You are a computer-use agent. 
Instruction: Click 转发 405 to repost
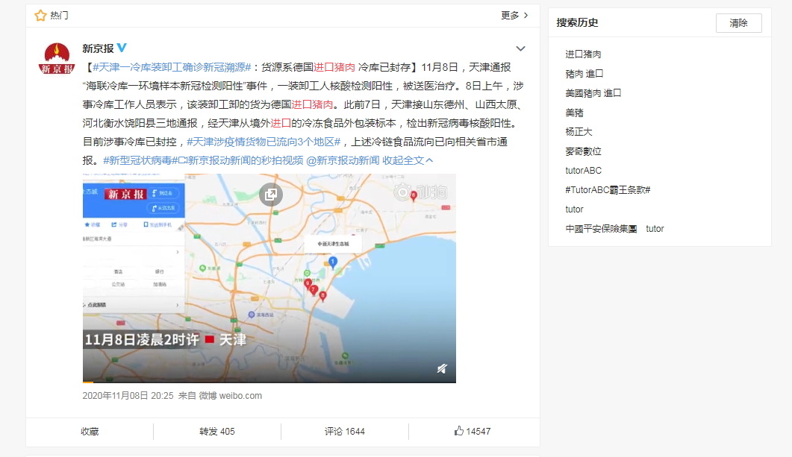(x=217, y=431)
